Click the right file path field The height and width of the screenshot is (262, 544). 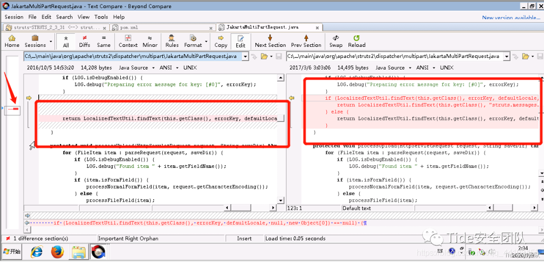coord(395,56)
